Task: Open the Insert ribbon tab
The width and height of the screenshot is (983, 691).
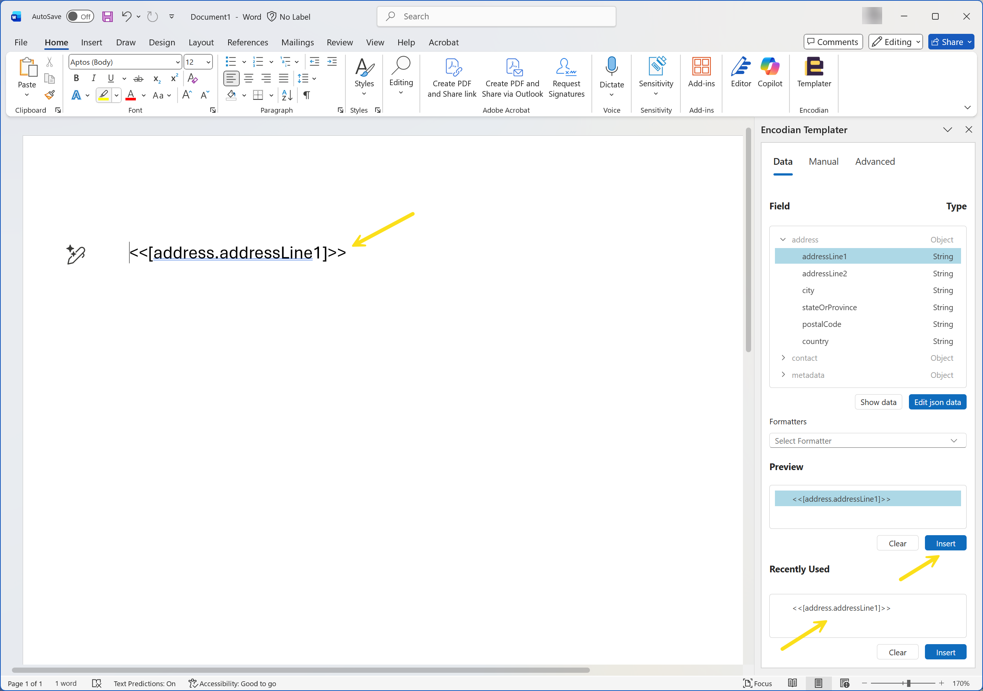Action: tap(91, 42)
